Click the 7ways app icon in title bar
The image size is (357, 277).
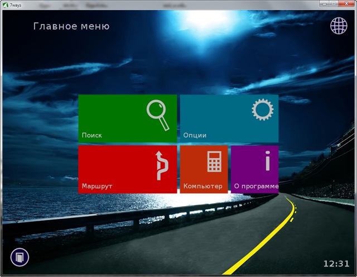tap(5, 4)
